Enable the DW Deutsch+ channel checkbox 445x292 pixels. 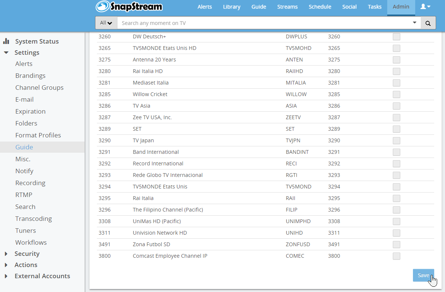point(397,36)
